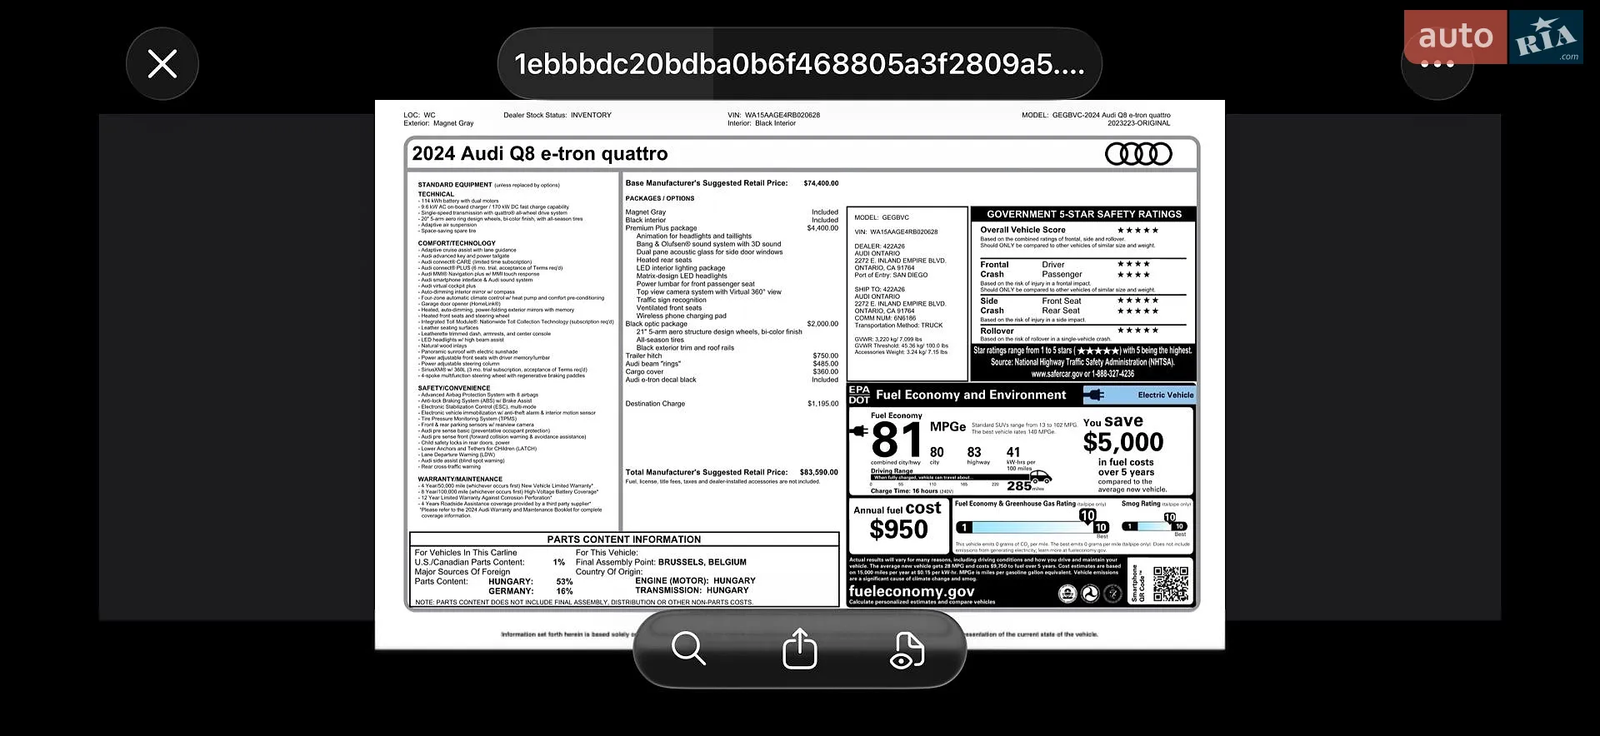Tap the "BRUSSELS, BELGIUM" assembly point
1600x736 pixels.
click(x=702, y=562)
